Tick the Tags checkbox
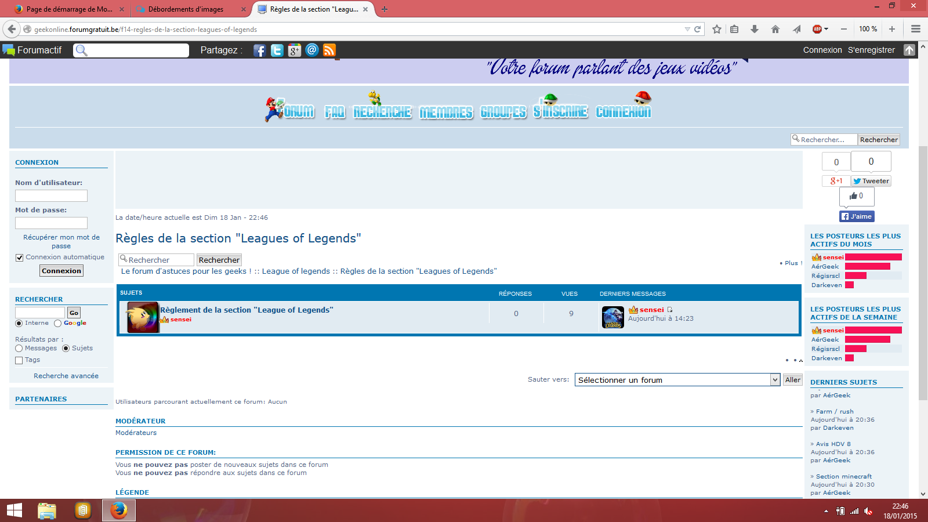This screenshot has height=522, width=928. coord(19,360)
